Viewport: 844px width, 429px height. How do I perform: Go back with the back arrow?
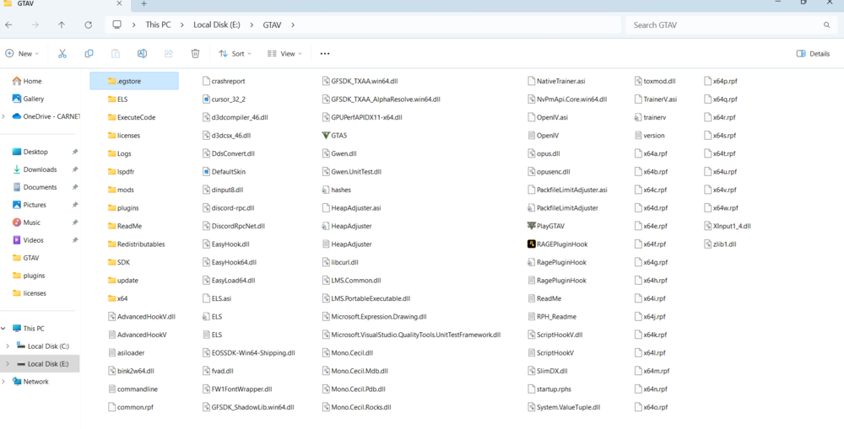(8, 24)
